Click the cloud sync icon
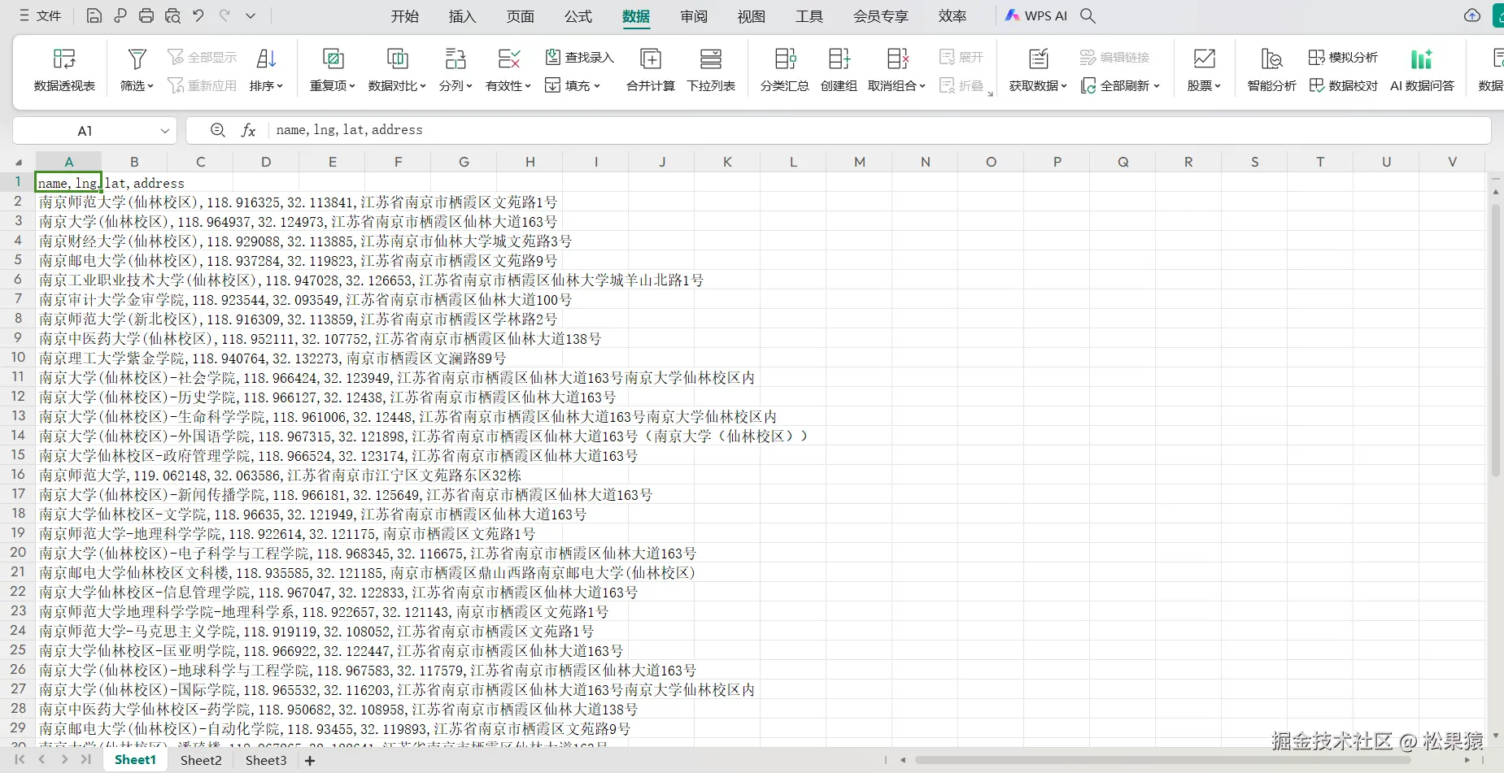The width and height of the screenshot is (1504, 773). tap(1472, 15)
